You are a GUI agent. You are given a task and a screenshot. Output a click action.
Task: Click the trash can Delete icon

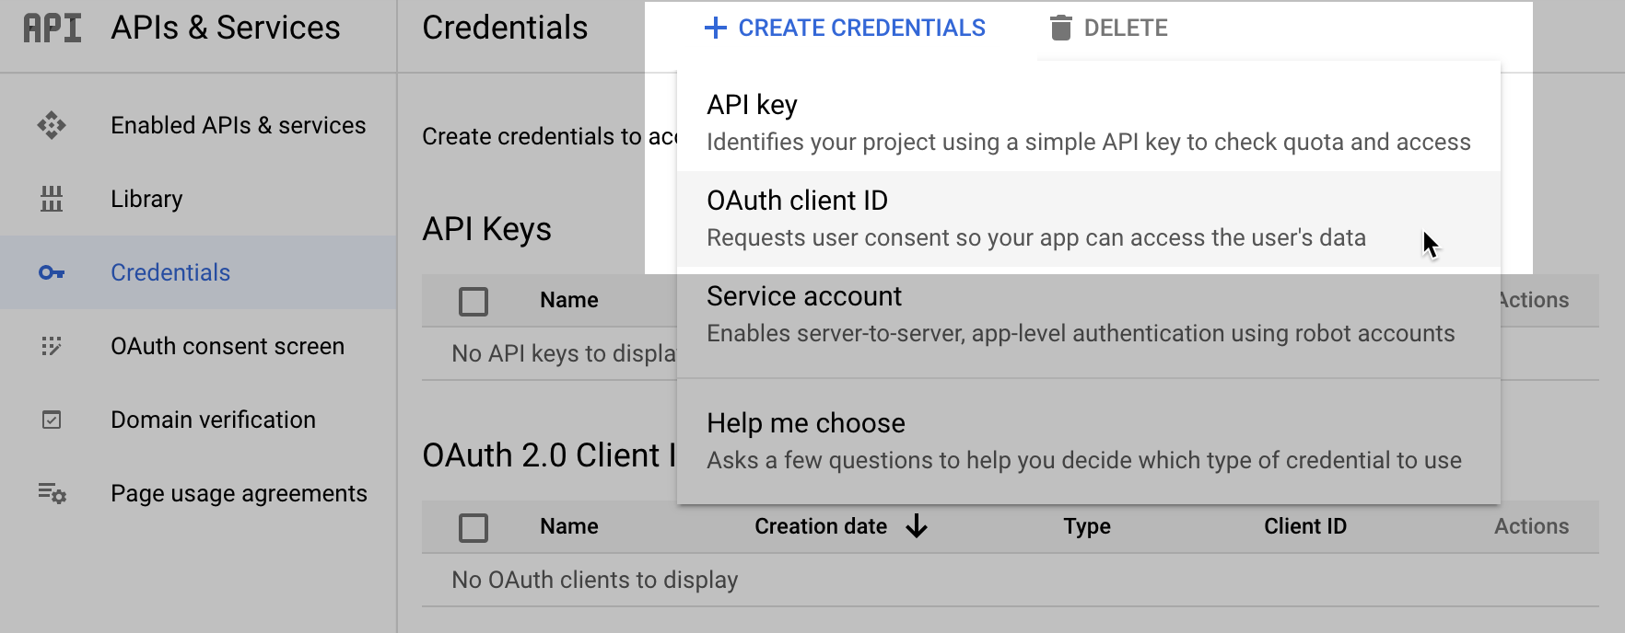tap(1061, 28)
